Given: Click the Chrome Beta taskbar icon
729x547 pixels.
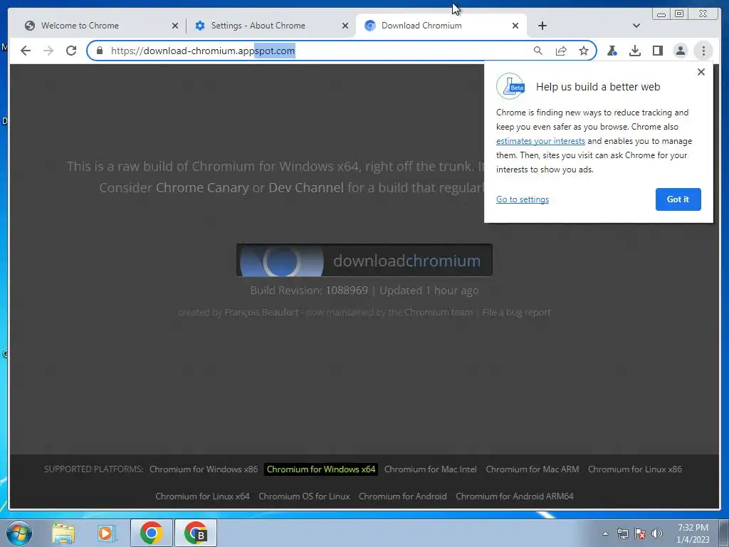Looking at the screenshot, I should pos(195,533).
